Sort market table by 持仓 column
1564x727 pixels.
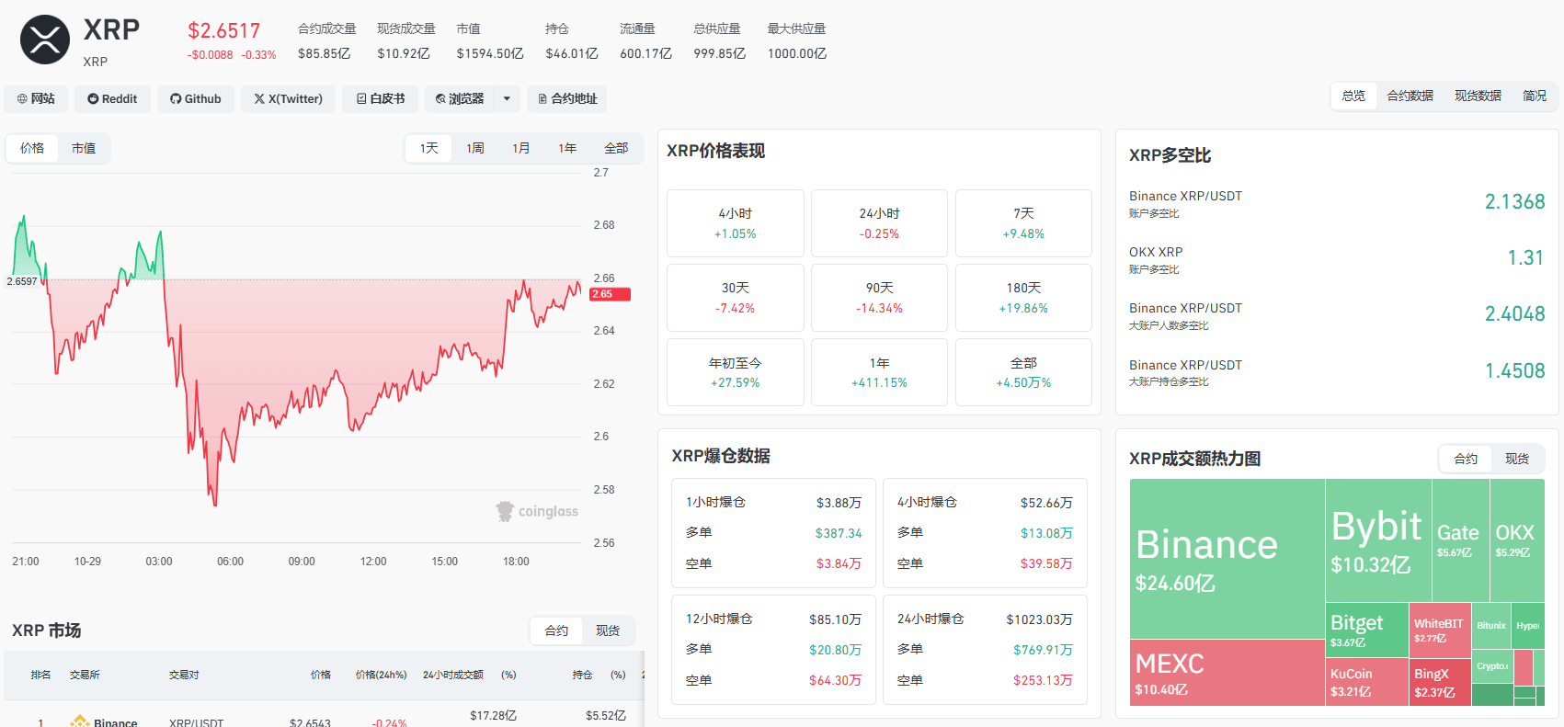pyautogui.click(x=582, y=675)
